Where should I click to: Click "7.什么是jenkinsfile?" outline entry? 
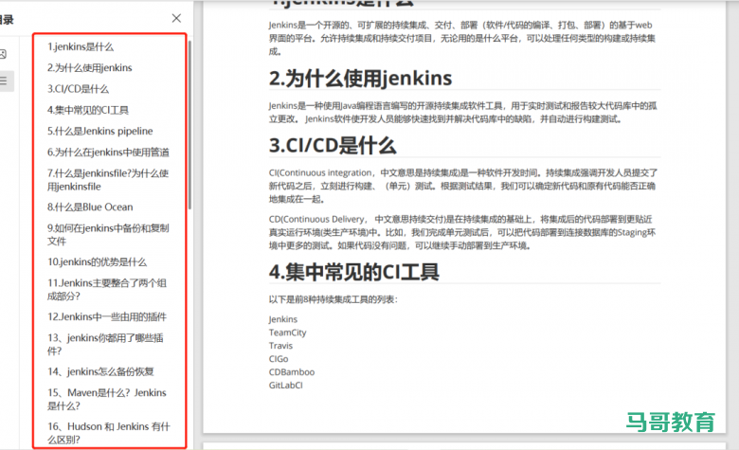[x=108, y=180]
